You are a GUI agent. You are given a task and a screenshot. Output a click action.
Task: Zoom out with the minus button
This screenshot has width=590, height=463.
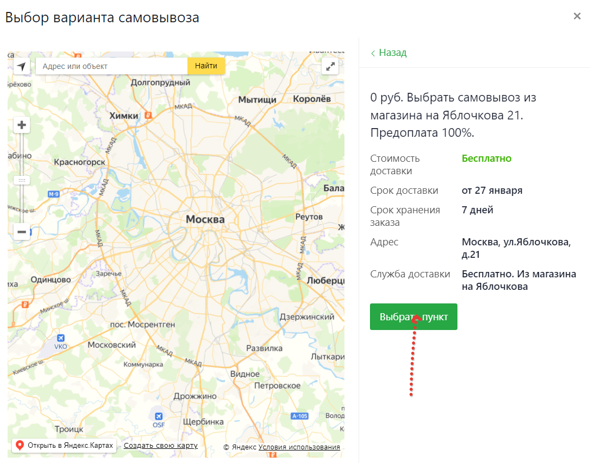(22, 232)
